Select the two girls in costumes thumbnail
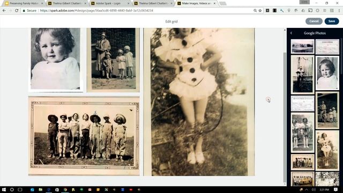Image resolution: width=343 pixels, height=193 pixels. click(302, 132)
